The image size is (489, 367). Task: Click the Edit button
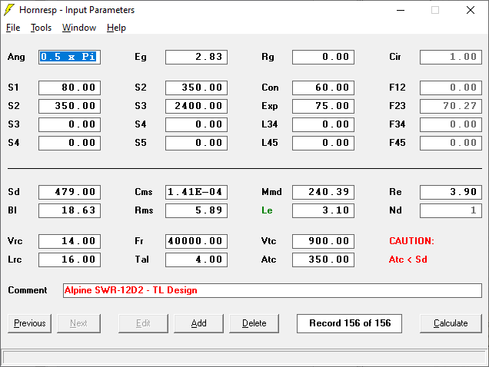tap(143, 323)
